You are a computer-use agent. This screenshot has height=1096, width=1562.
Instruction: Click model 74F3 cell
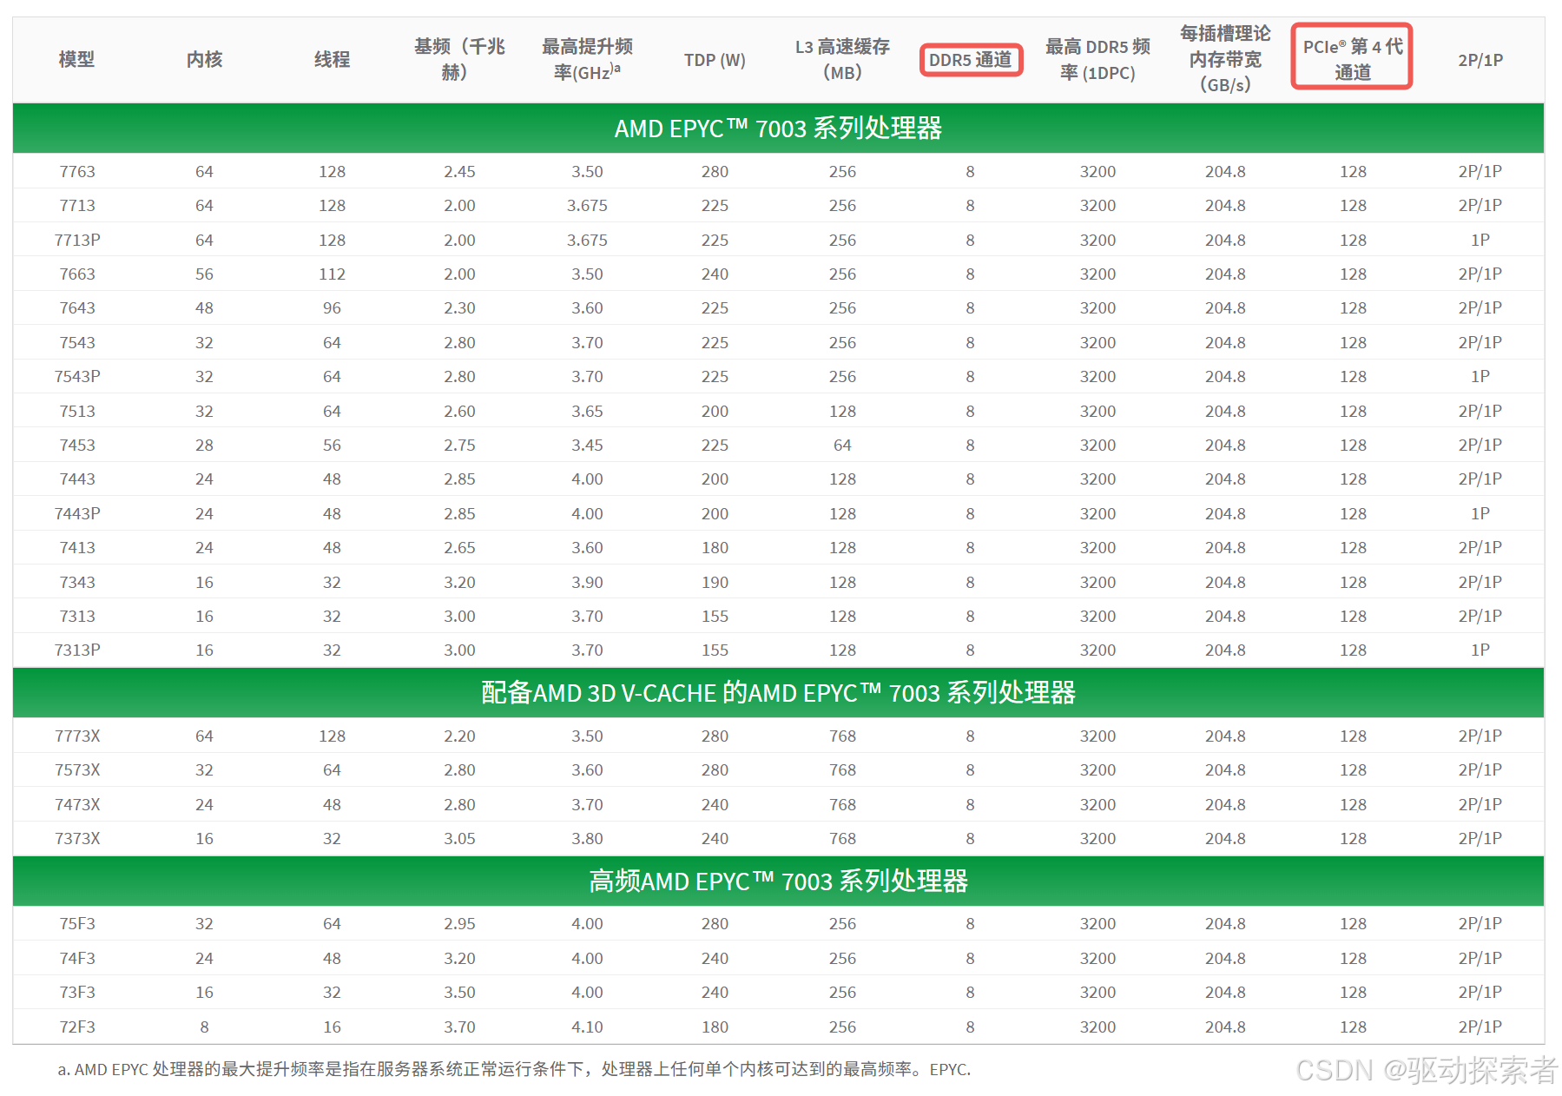click(76, 959)
